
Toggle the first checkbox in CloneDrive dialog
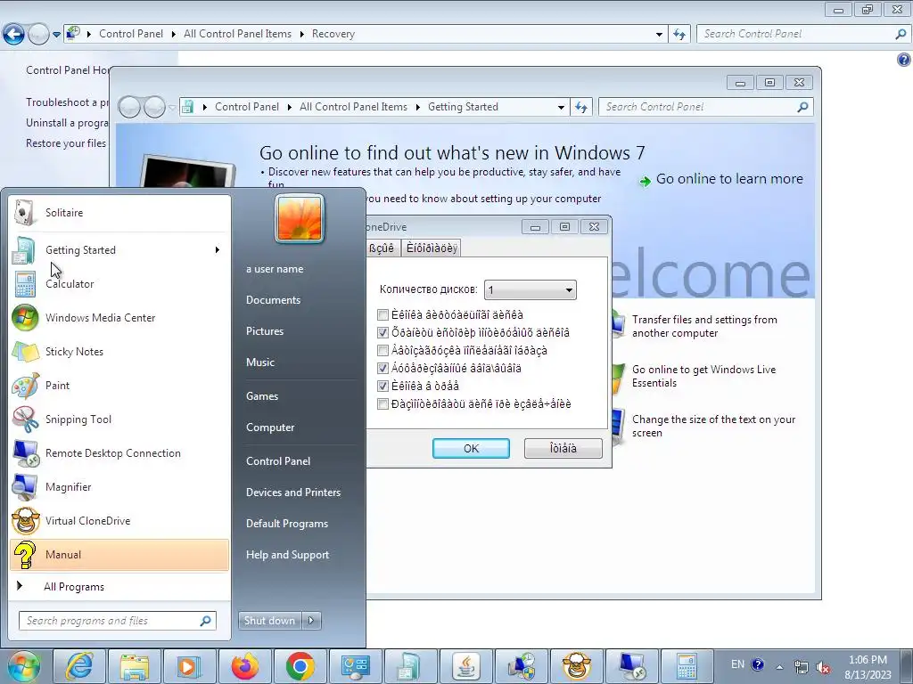click(382, 314)
